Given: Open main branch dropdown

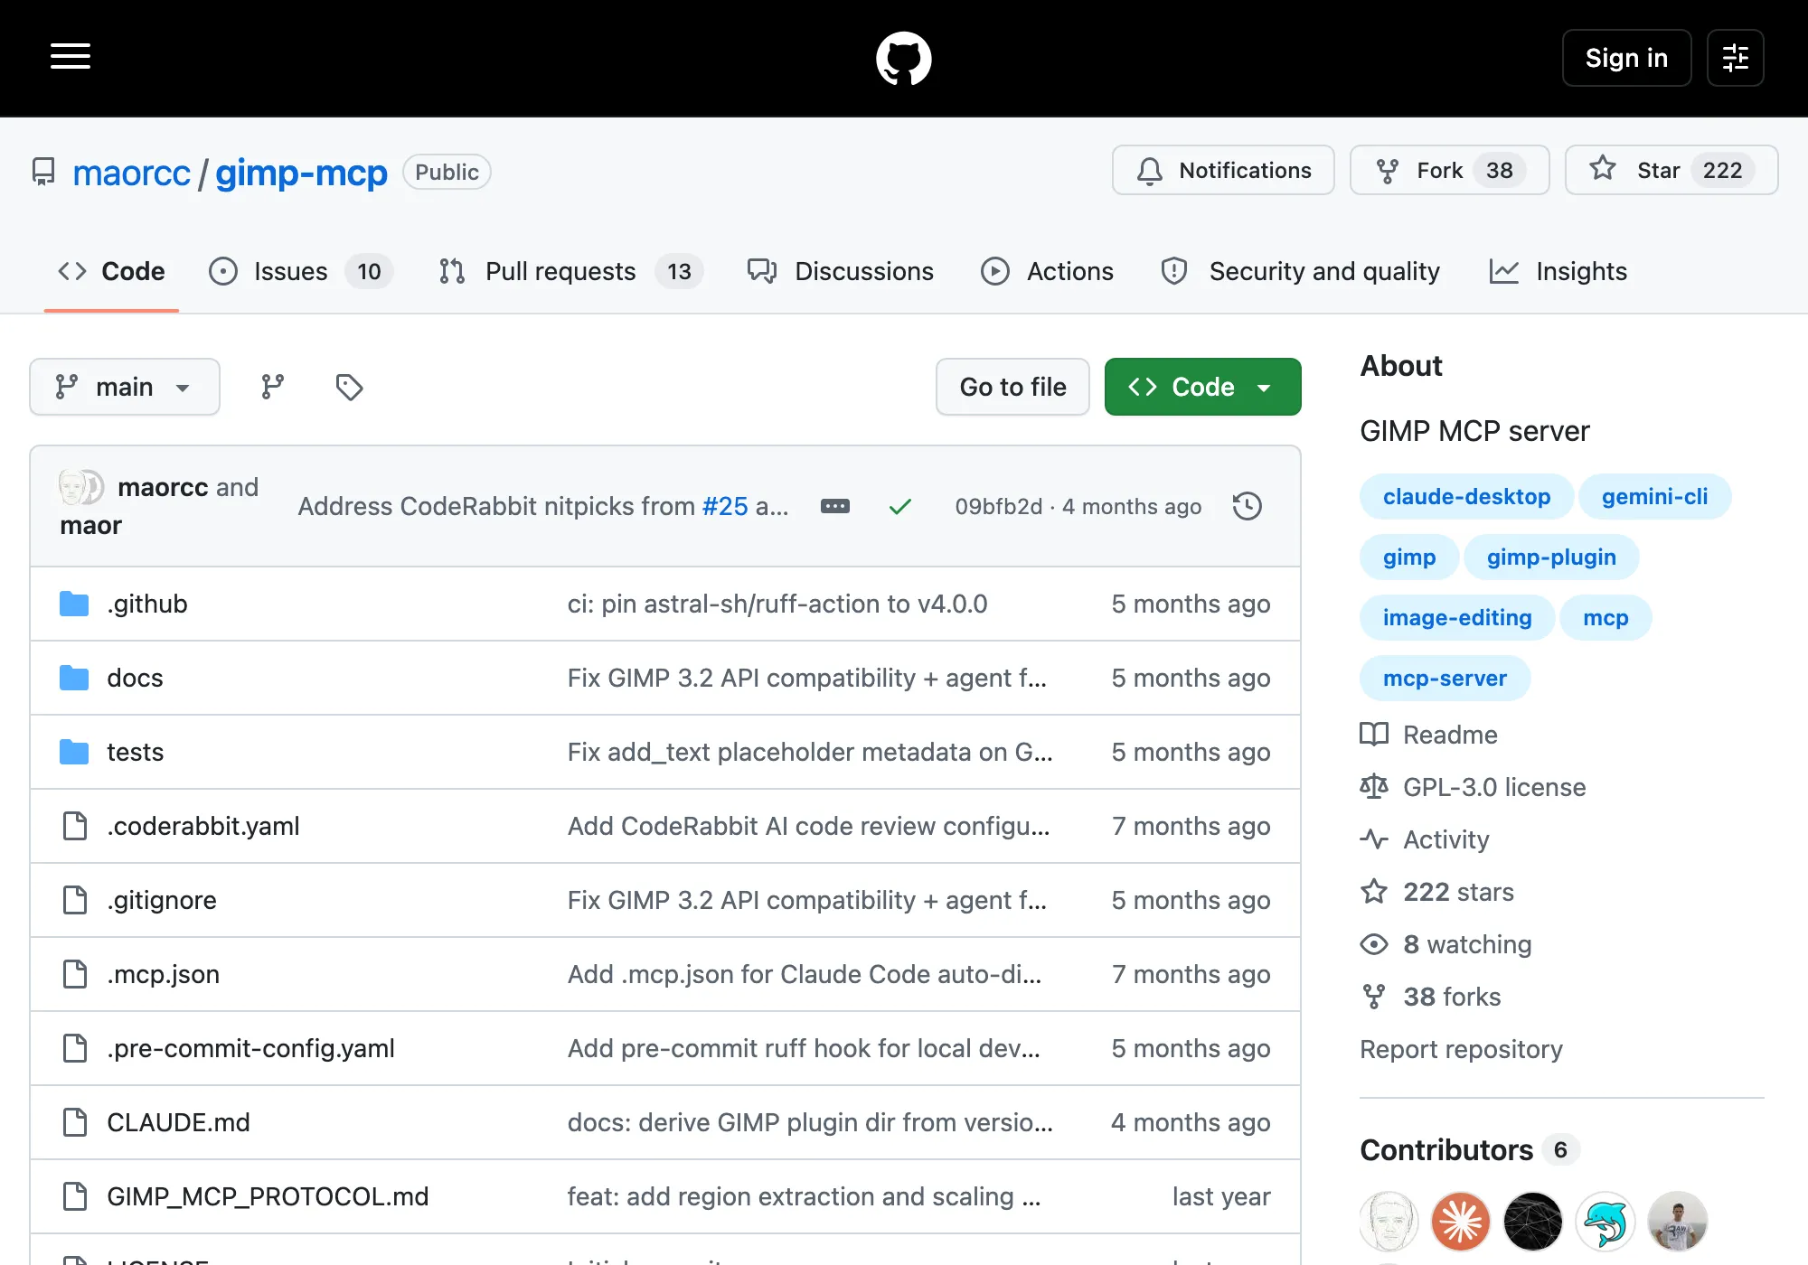Looking at the screenshot, I should [125, 387].
